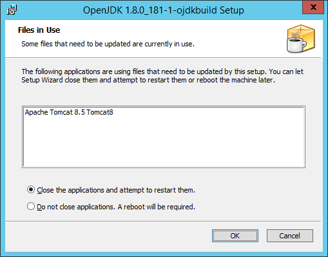This screenshot has width=328, height=257.
Task: Close the OpenJDK Setup dialog window
Action: click(x=313, y=7)
